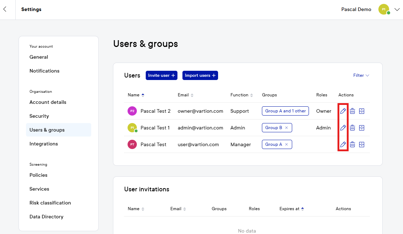The height and width of the screenshot is (234, 403).
Task: Edit user@vartion.com row with pencil icon
Action: click(343, 144)
